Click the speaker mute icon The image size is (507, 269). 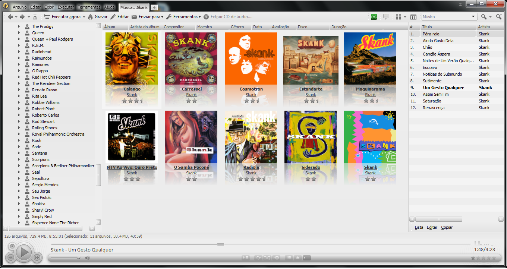click(87, 258)
